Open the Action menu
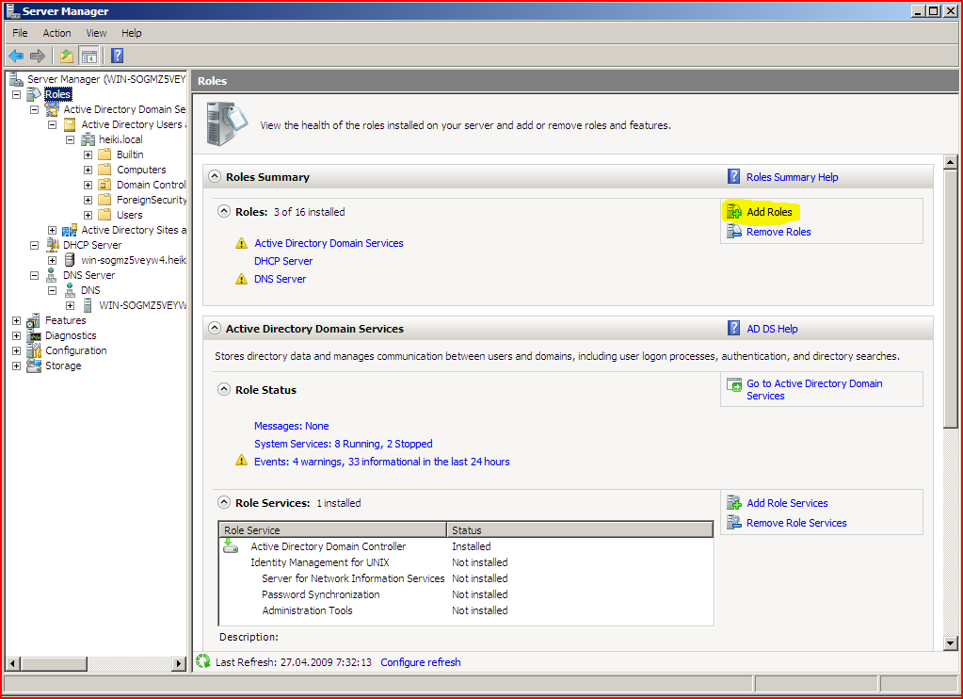 (x=56, y=33)
